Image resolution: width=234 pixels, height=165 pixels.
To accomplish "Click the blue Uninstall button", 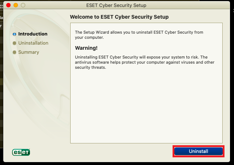I will [x=199, y=151].
